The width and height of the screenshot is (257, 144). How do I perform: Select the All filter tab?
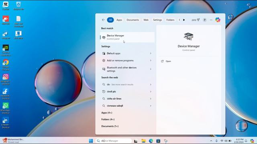pyautogui.click(x=110, y=20)
